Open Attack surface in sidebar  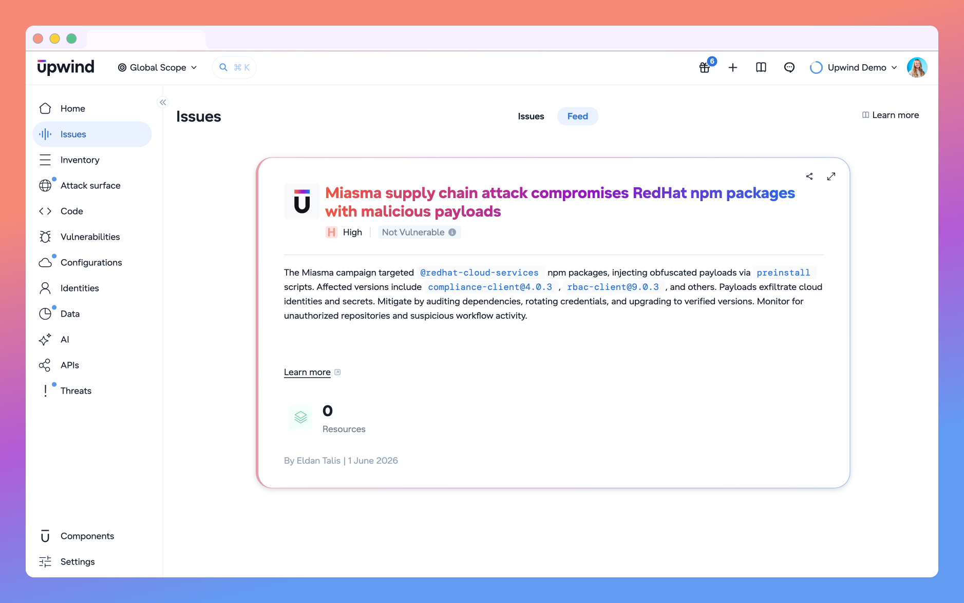click(x=92, y=185)
